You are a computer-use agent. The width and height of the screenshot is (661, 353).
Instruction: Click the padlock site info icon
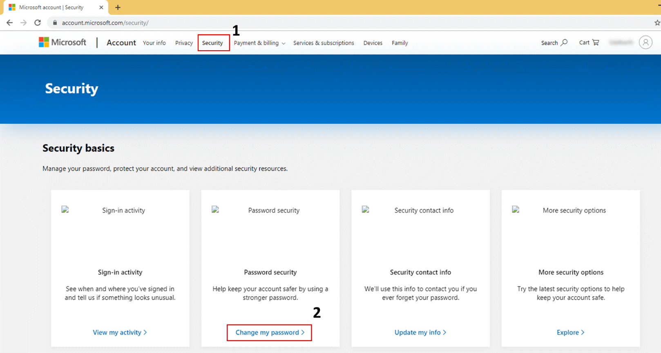click(55, 23)
